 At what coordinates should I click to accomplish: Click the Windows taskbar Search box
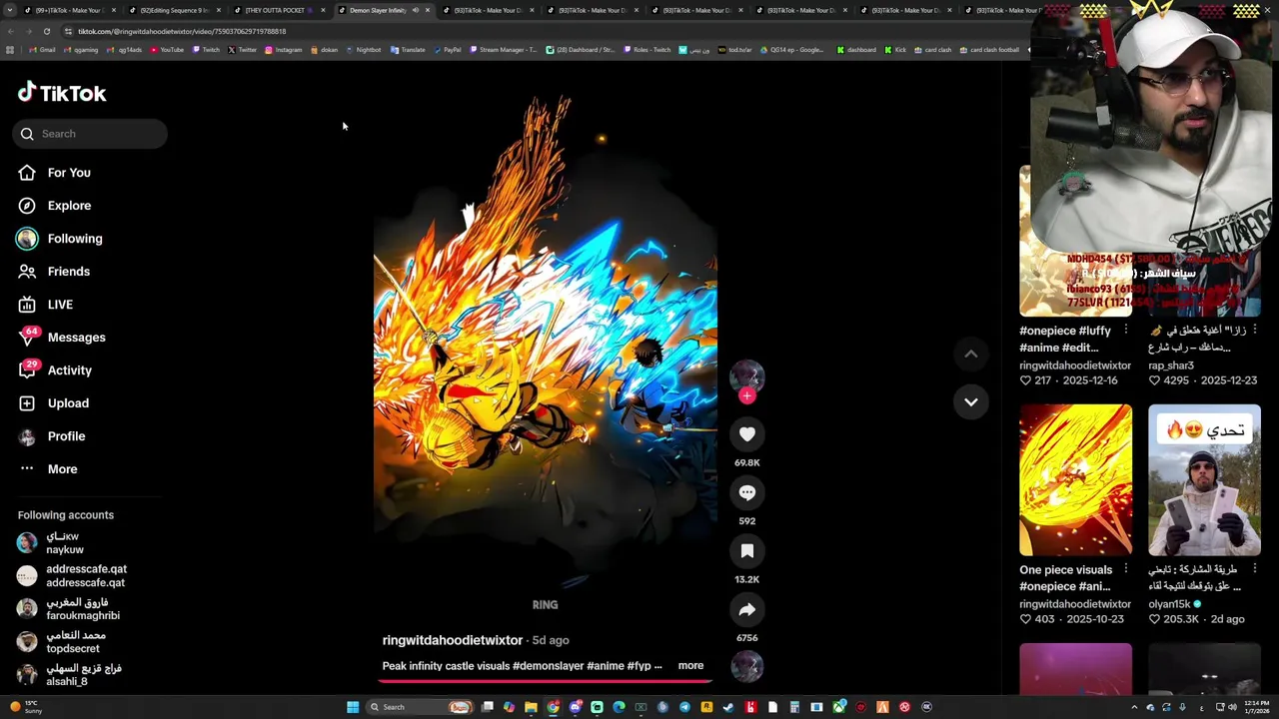(420, 707)
